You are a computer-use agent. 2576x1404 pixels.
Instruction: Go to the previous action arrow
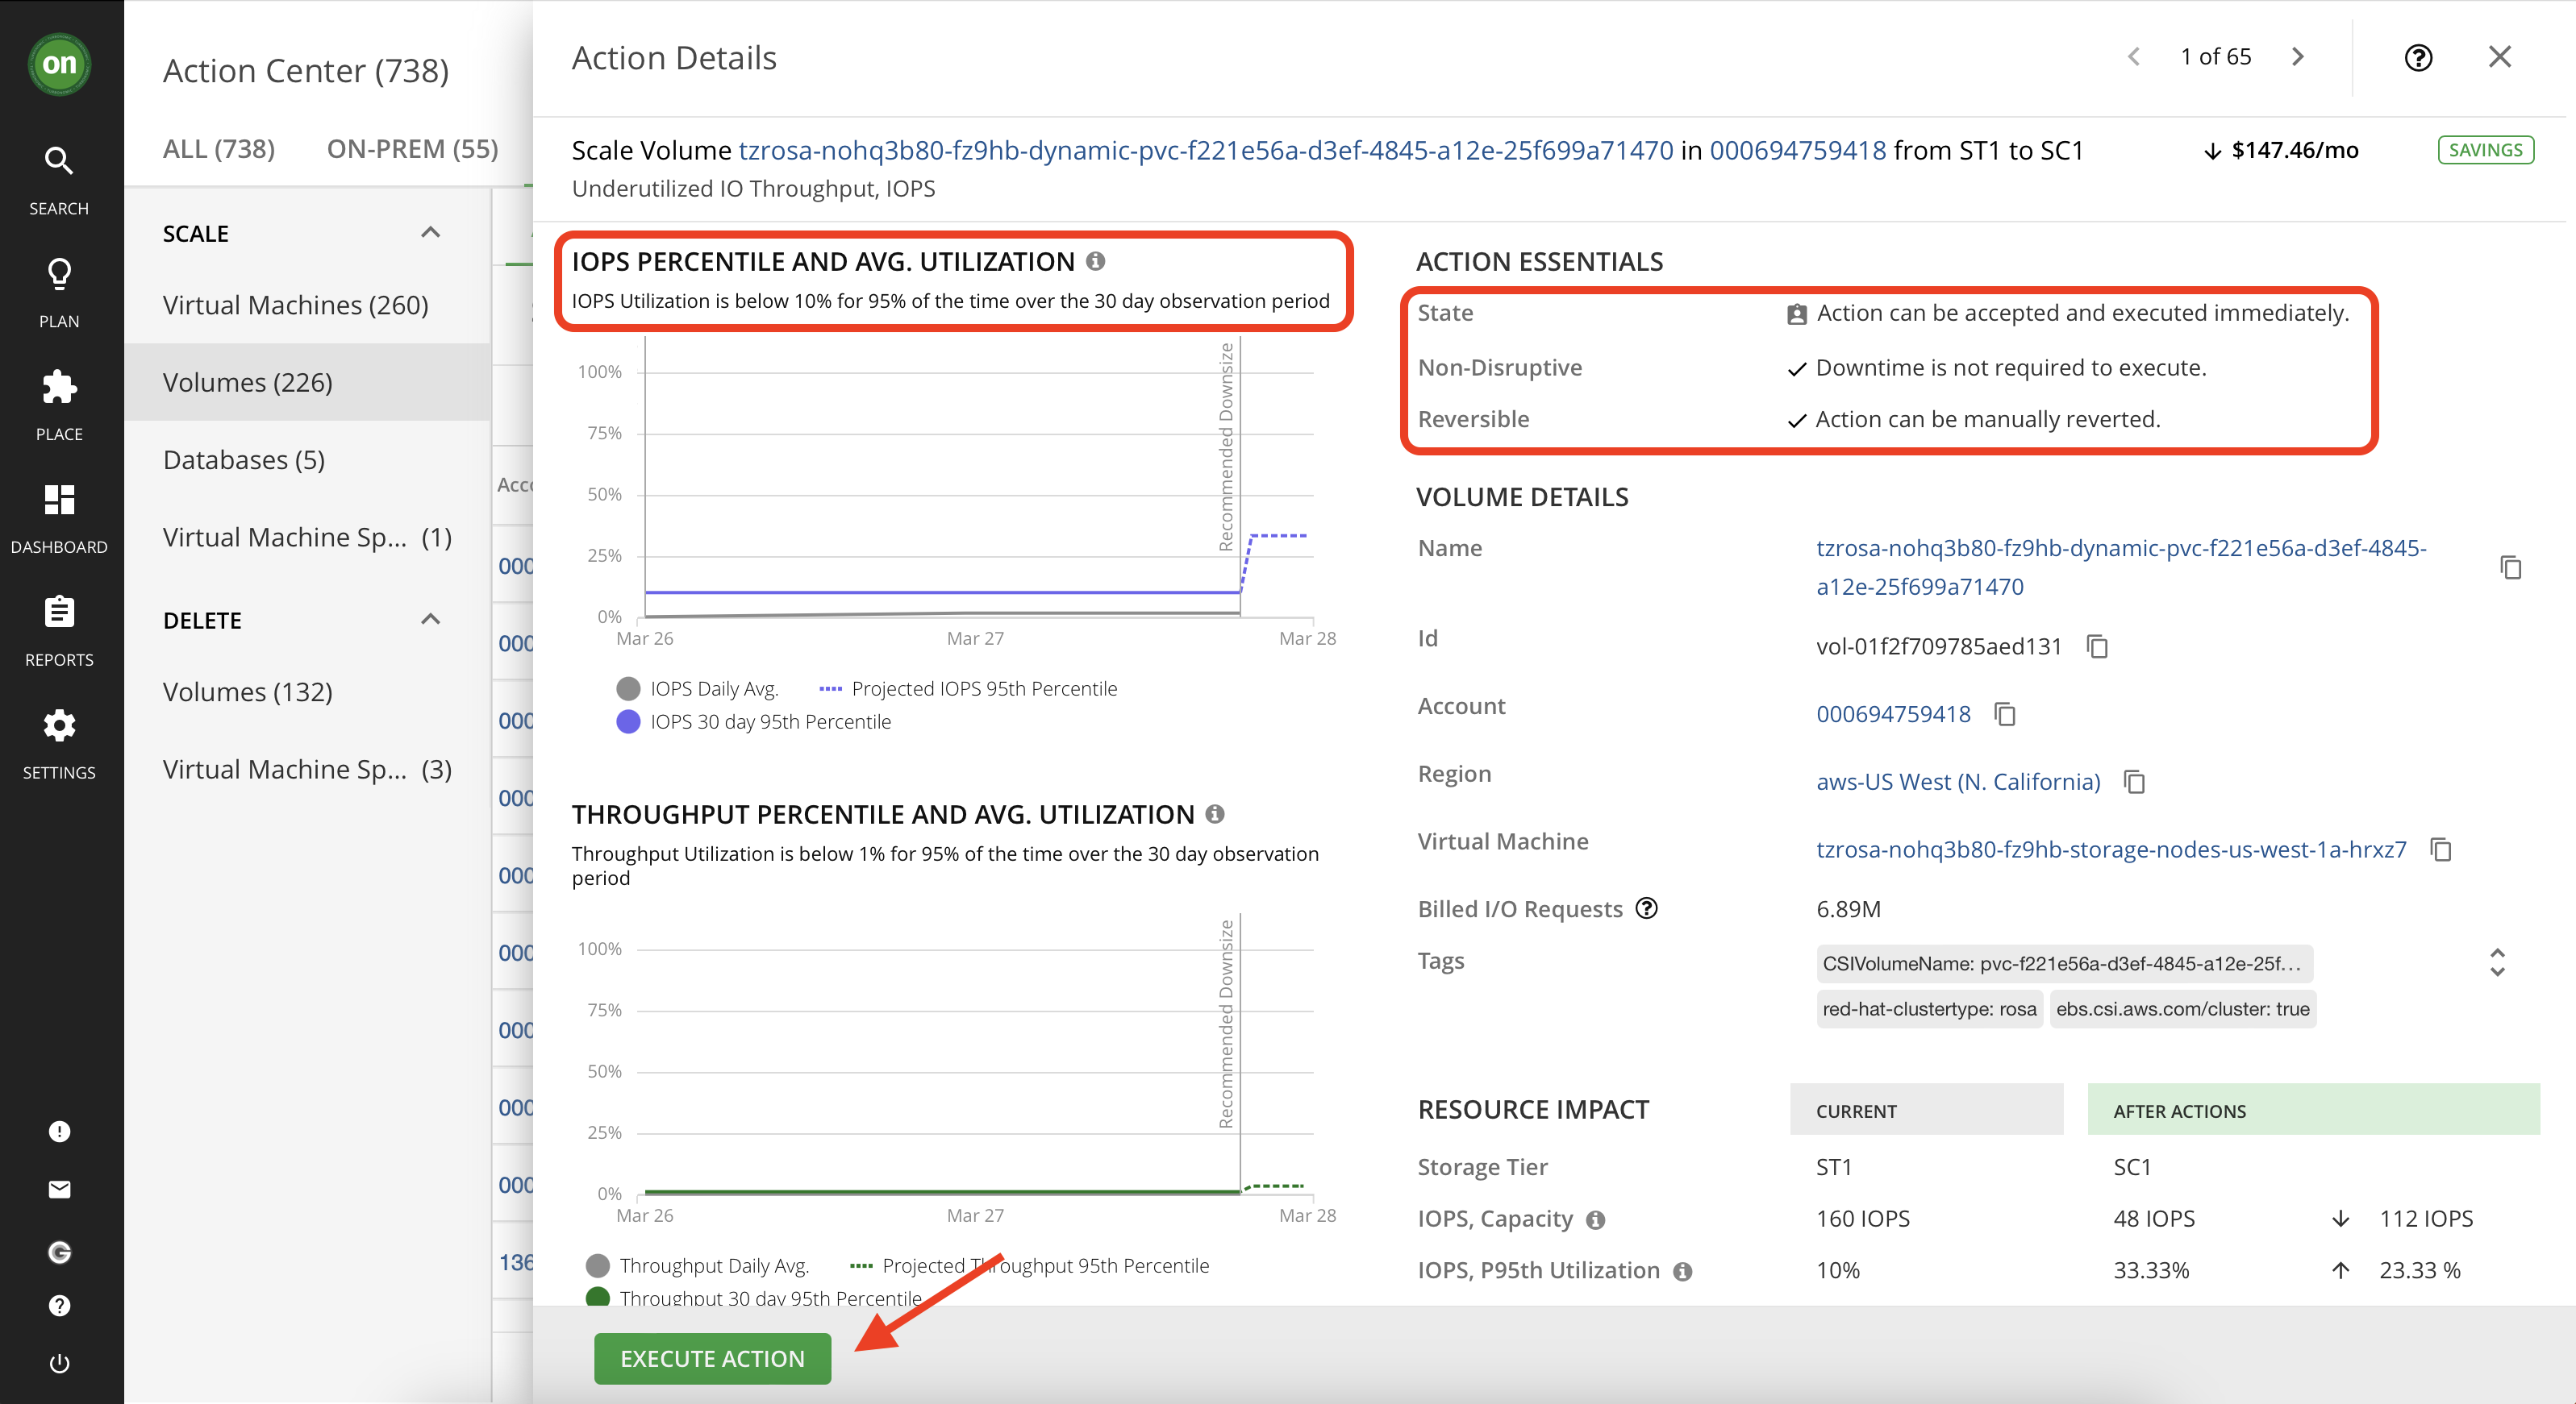pos(2133,57)
